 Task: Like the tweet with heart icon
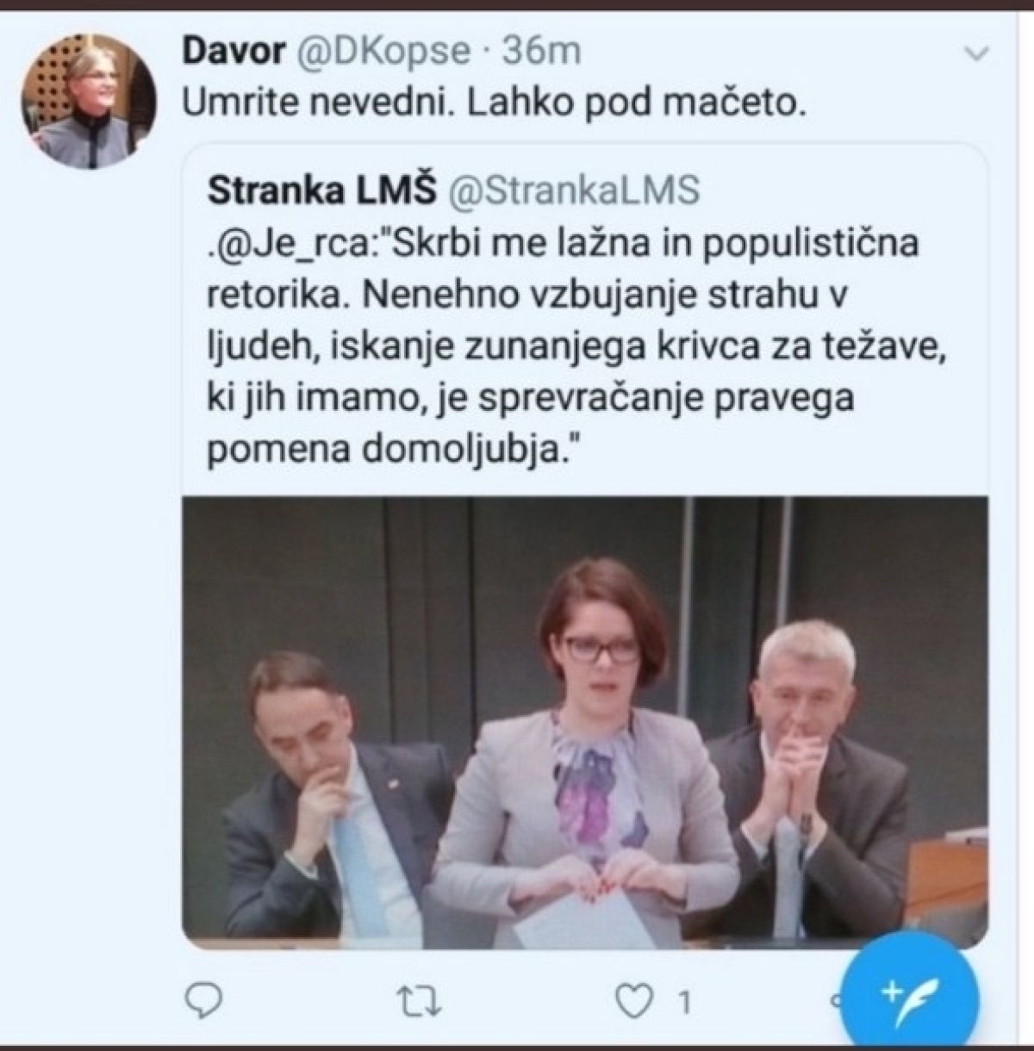(636, 1002)
